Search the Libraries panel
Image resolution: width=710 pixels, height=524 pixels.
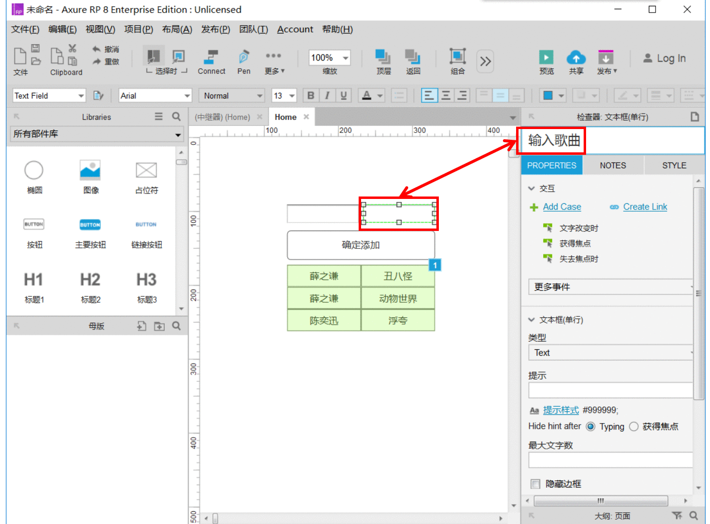pyautogui.click(x=176, y=116)
